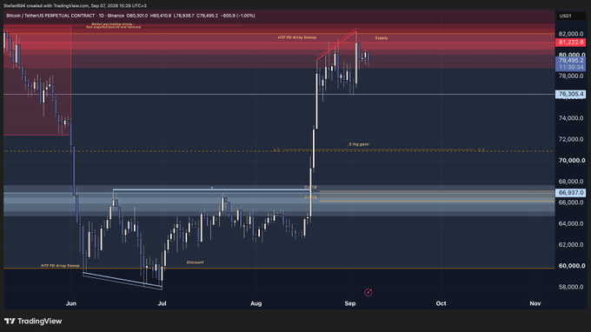The width and height of the screenshot is (591, 332).
Task: Select the red 81,222.8 price label
Action: click(571, 43)
